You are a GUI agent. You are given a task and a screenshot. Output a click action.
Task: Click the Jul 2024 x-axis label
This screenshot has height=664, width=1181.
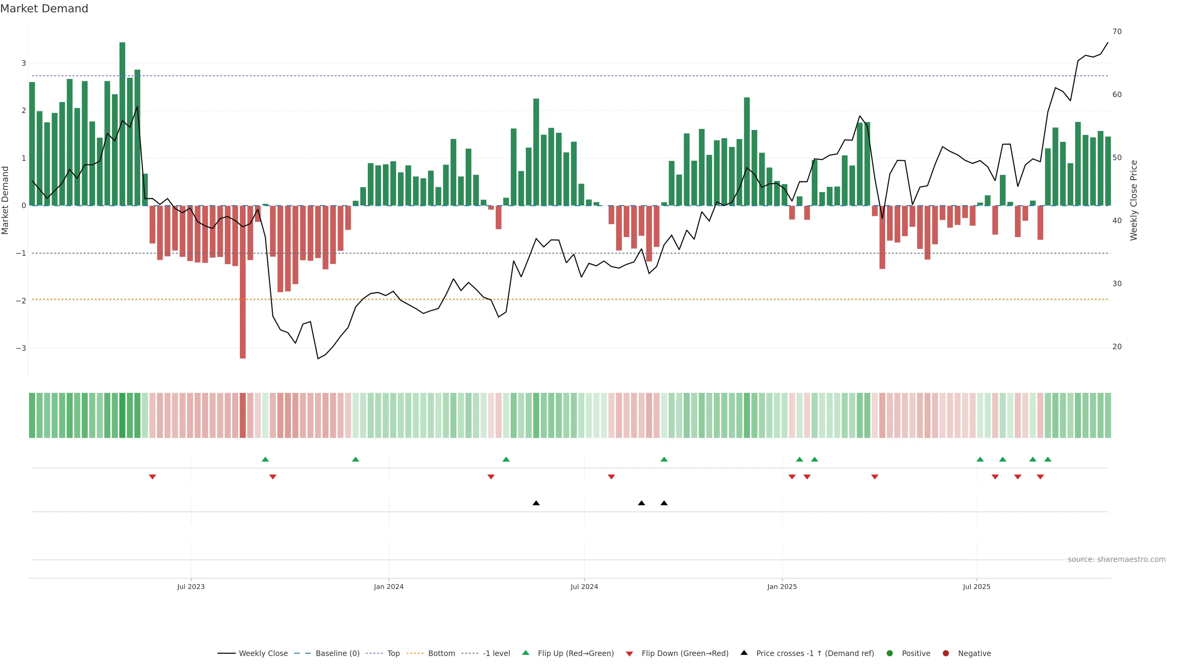tap(584, 587)
